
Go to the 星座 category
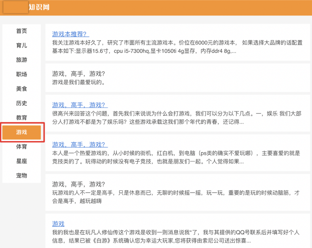pos(21,161)
